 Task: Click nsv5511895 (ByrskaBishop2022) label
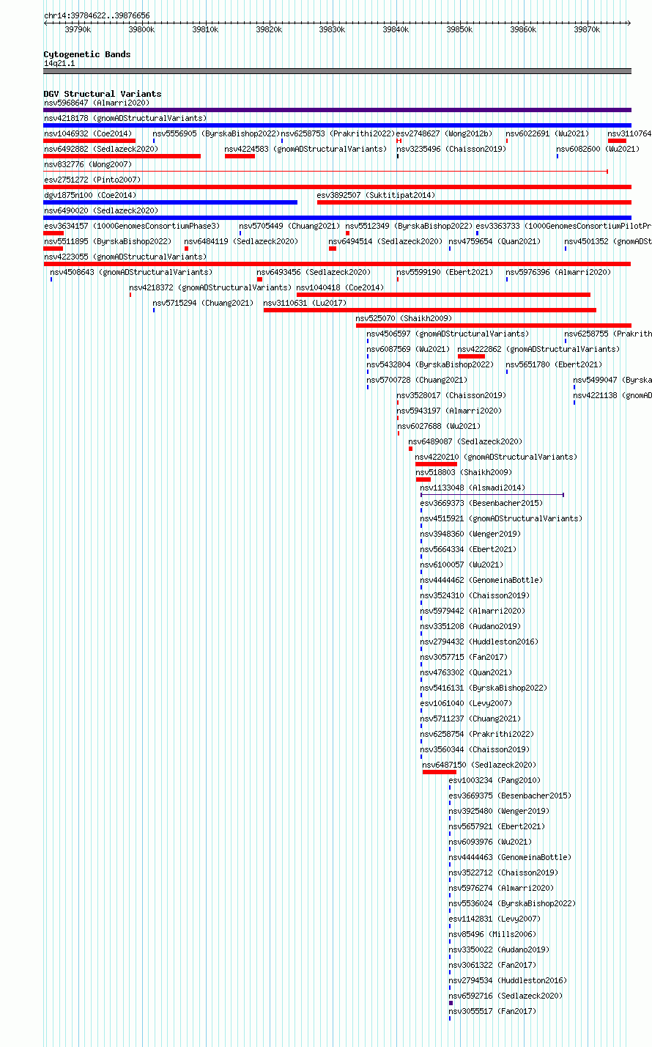click(108, 241)
